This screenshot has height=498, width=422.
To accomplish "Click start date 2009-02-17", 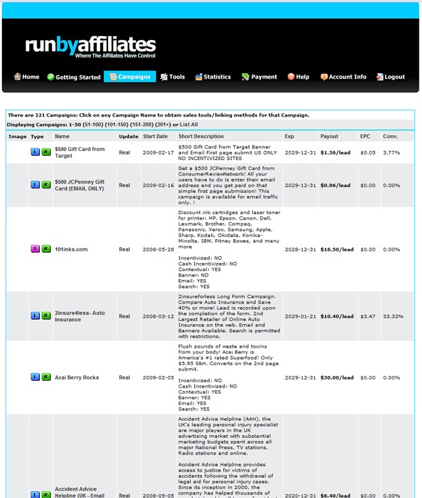I will 158,152.
